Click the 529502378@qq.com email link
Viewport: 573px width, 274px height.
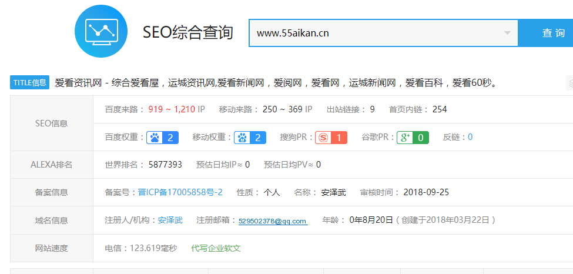point(273,221)
